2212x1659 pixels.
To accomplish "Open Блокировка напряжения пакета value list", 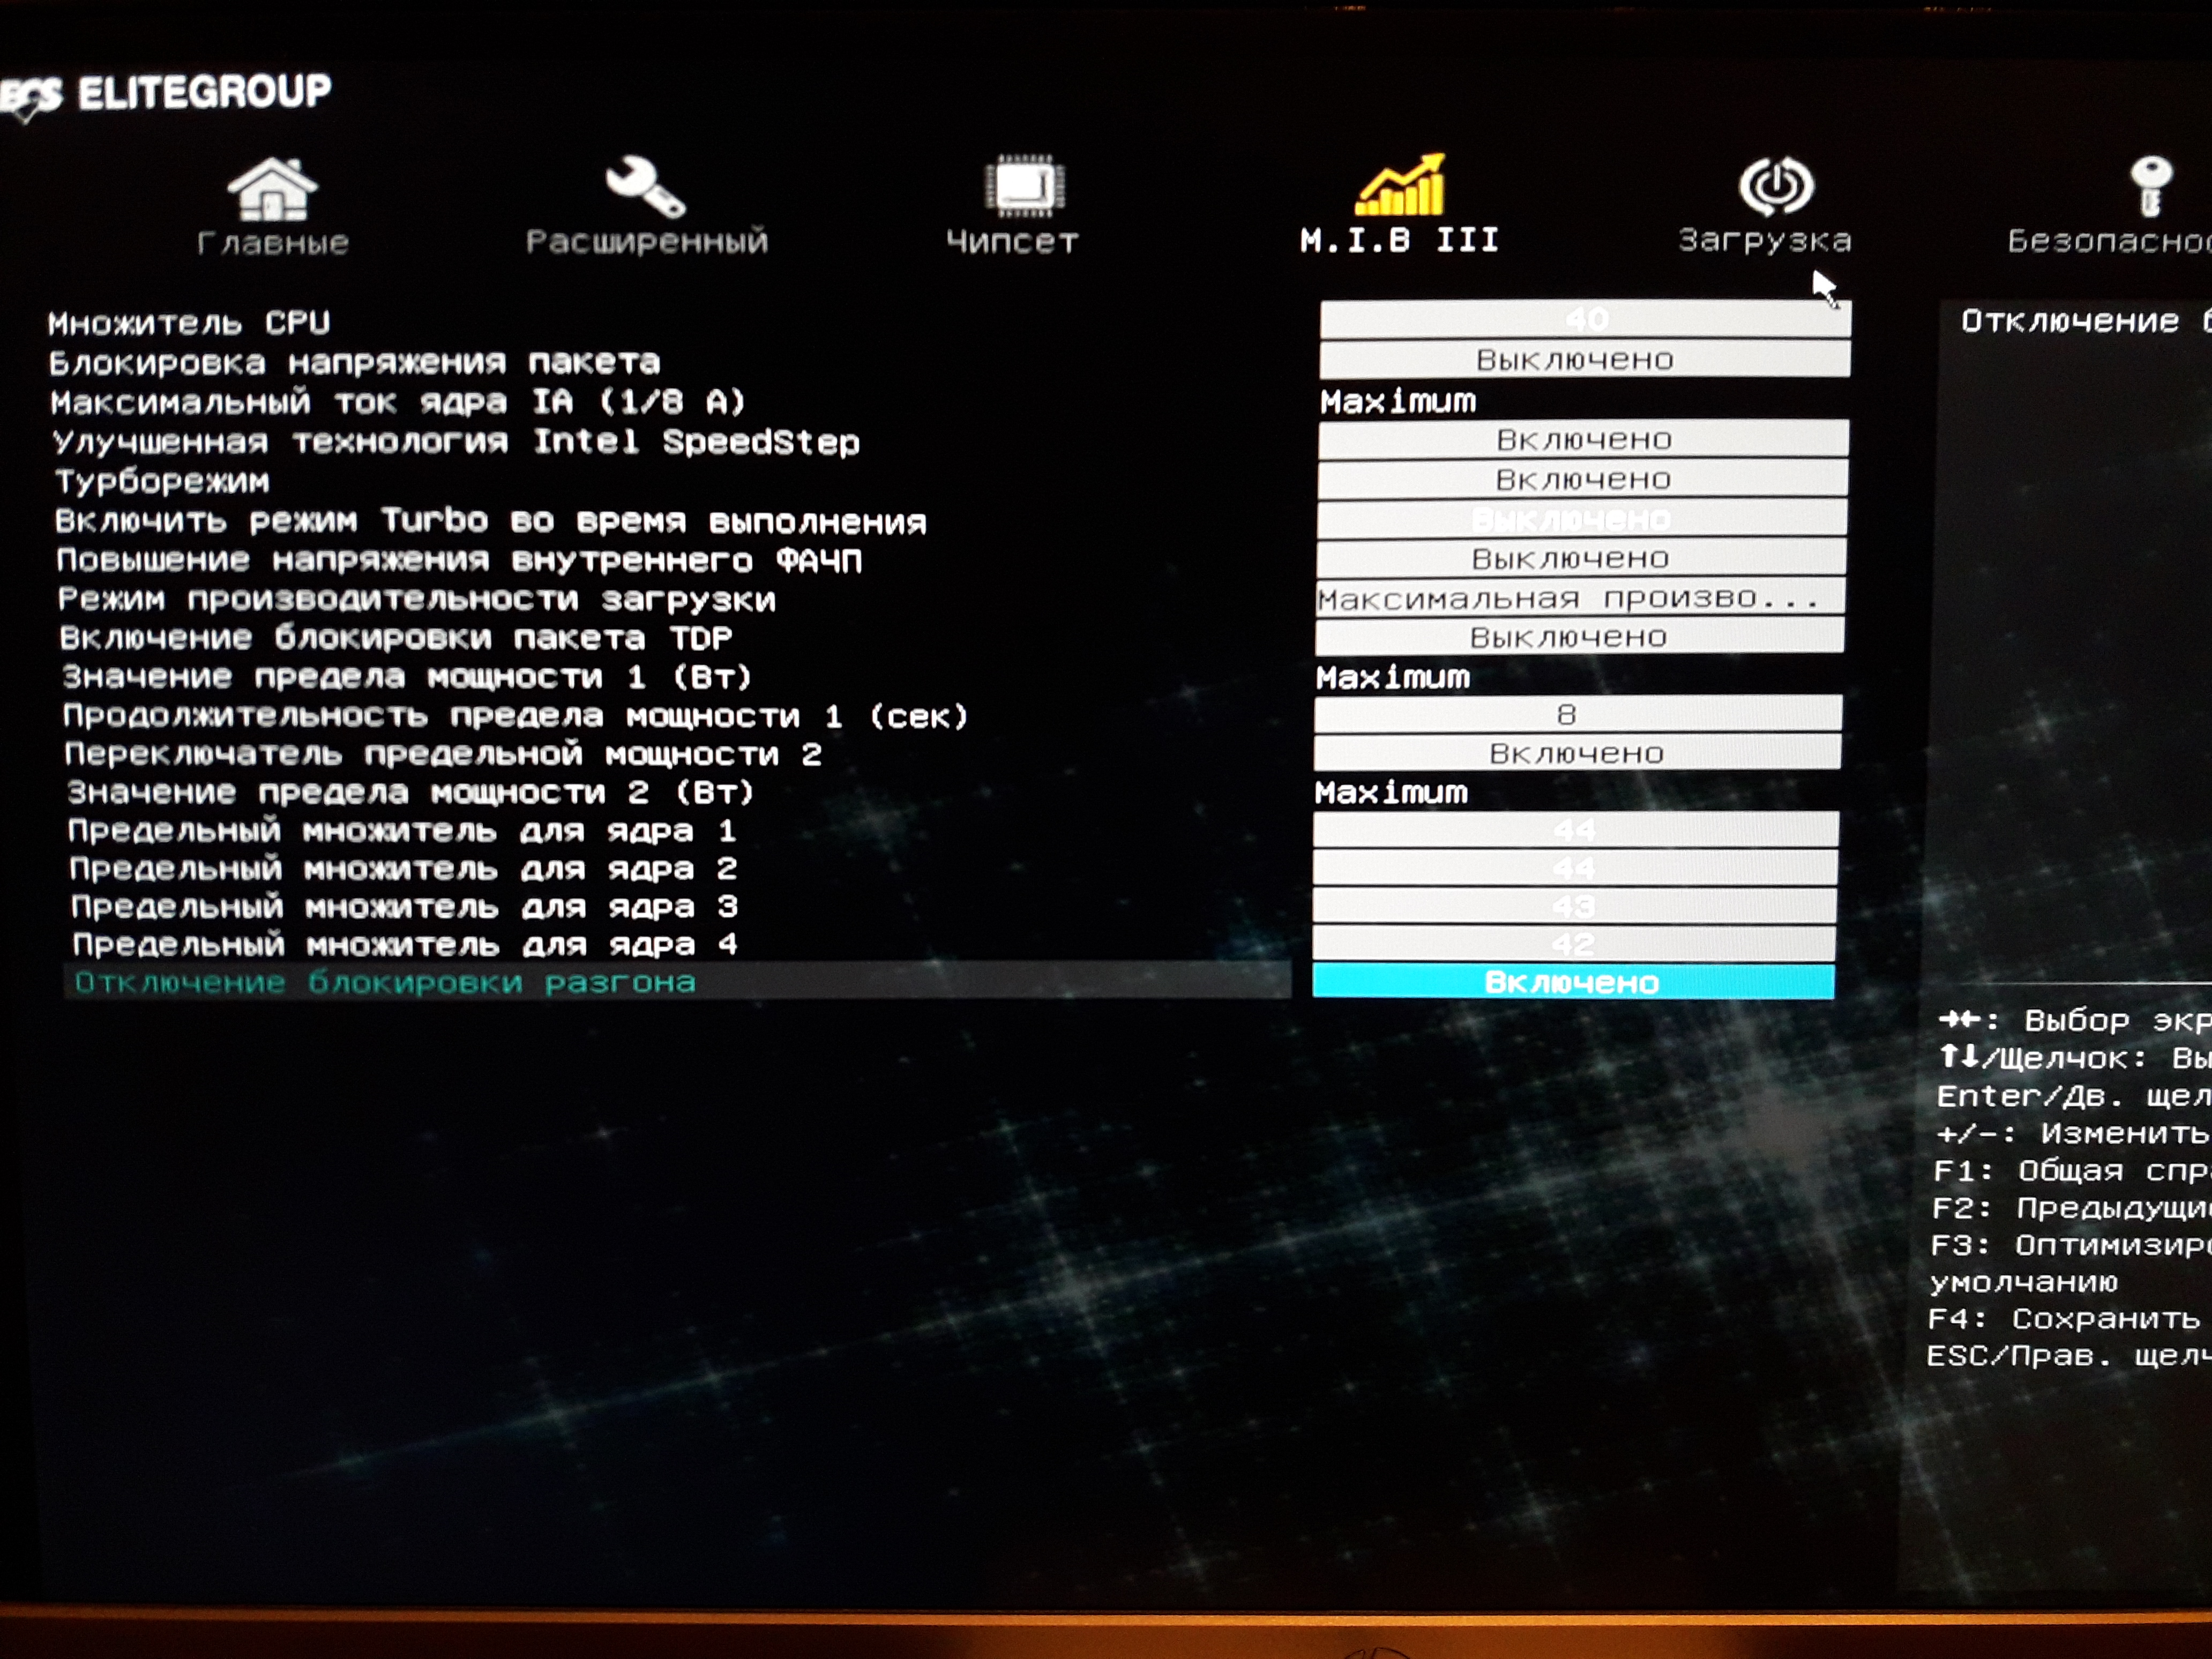I will (x=1584, y=360).
